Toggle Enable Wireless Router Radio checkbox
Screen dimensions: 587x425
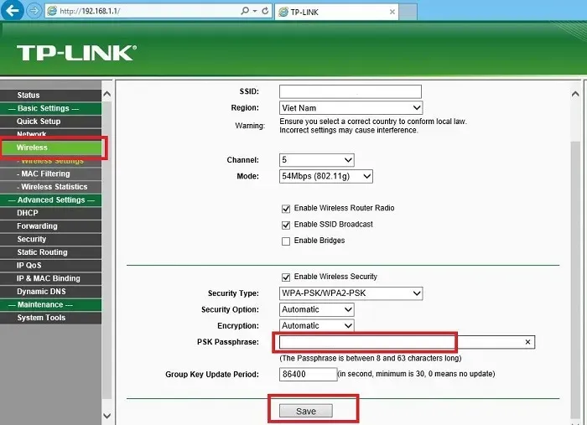pos(286,209)
